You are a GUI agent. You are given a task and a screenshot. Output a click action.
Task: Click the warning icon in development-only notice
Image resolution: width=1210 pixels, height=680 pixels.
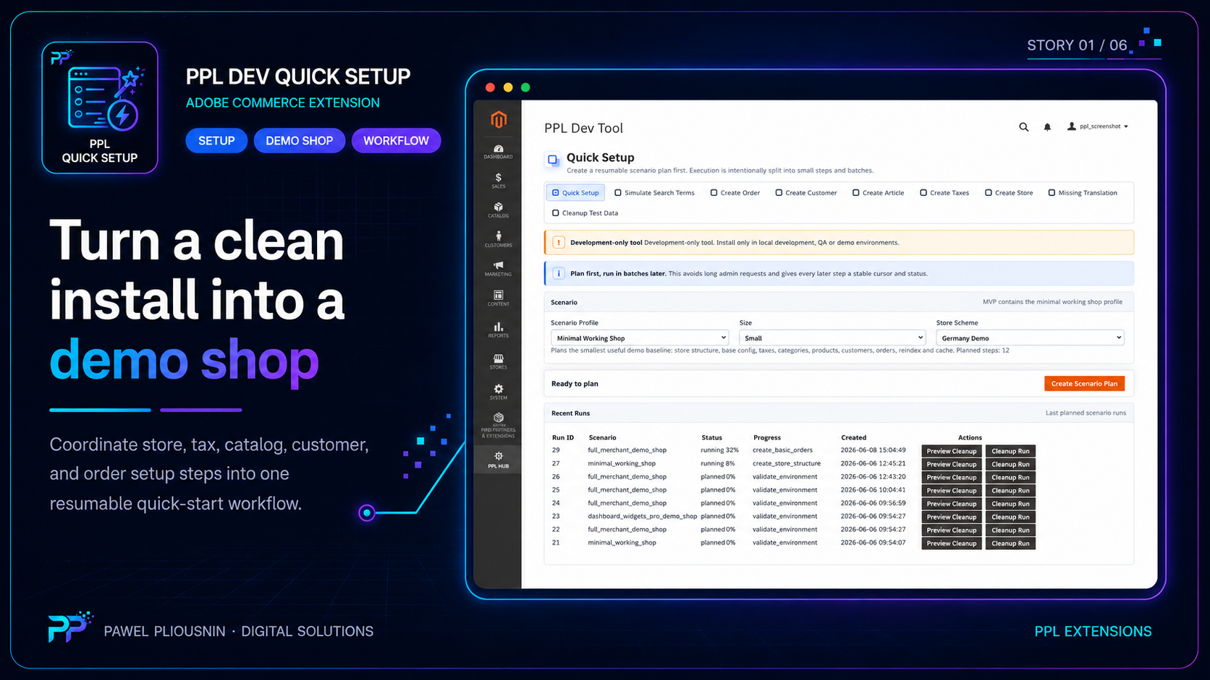559,243
